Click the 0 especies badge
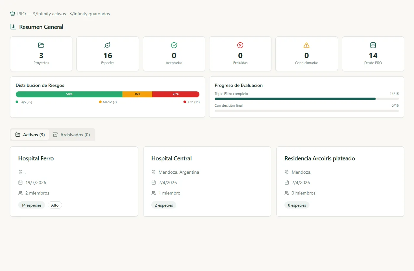This screenshot has height=271, width=414. point(297,205)
